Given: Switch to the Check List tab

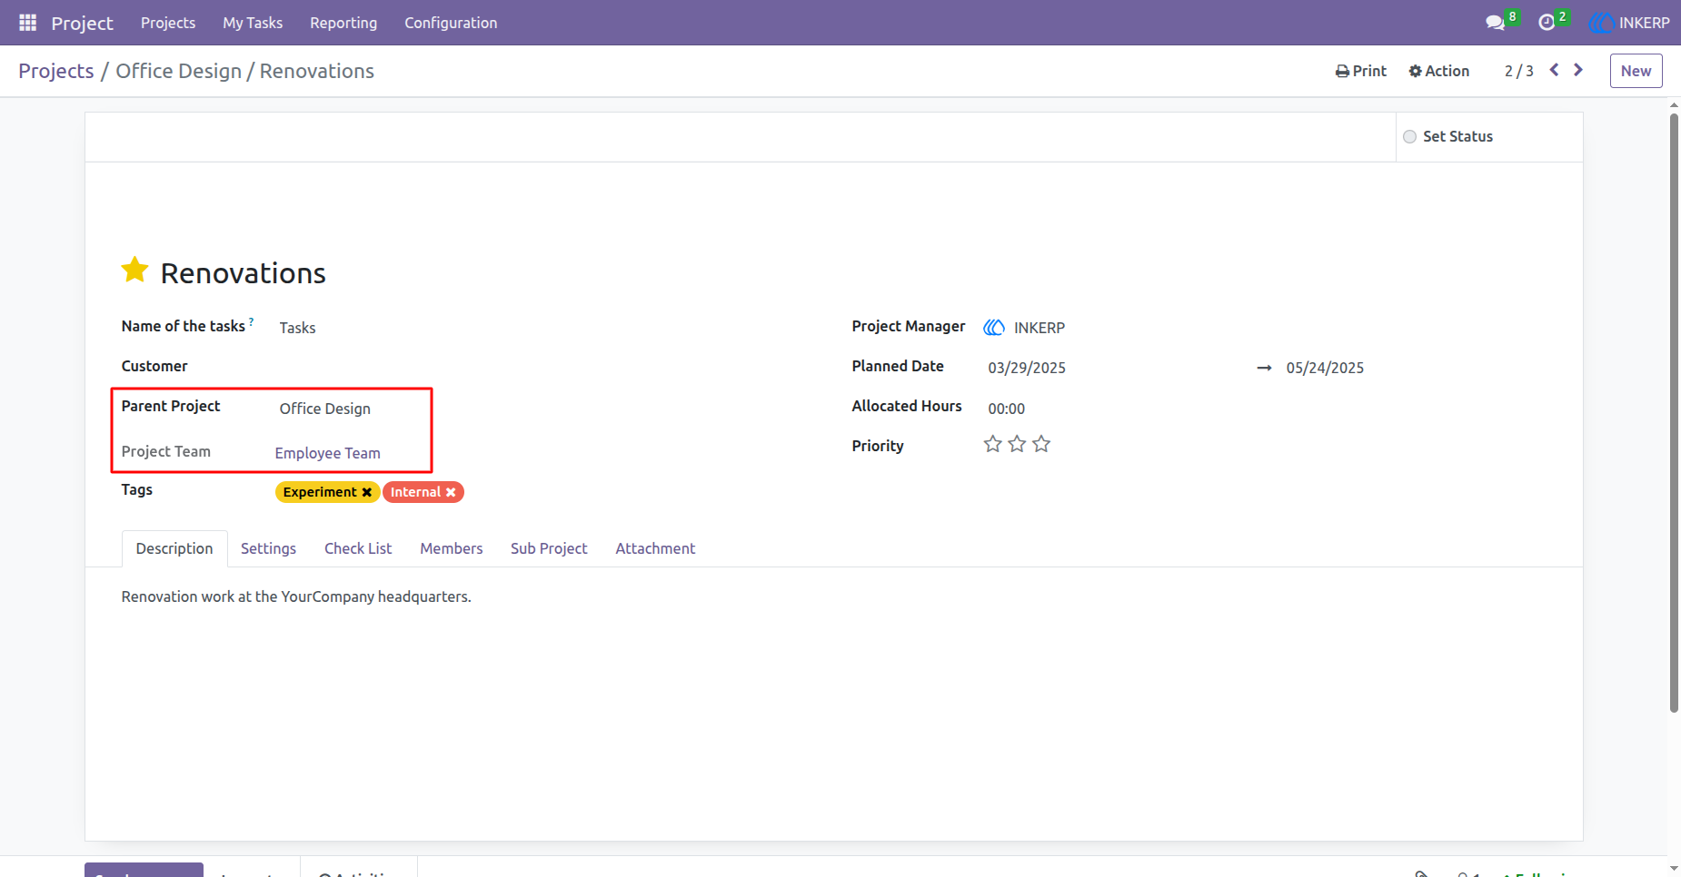Looking at the screenshot, I should (x=358, y=548).
